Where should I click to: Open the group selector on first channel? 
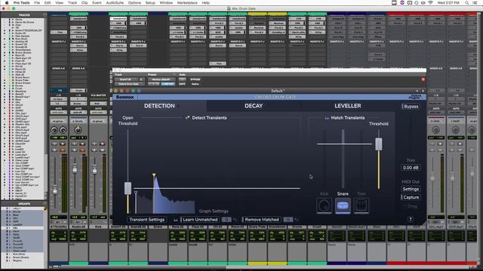[x=58, y=121]
